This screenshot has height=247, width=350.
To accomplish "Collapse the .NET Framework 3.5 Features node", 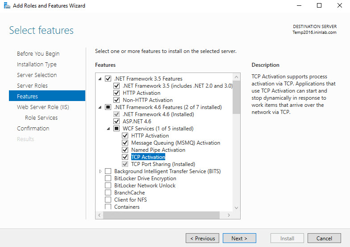I will click(x=100, y=79).
